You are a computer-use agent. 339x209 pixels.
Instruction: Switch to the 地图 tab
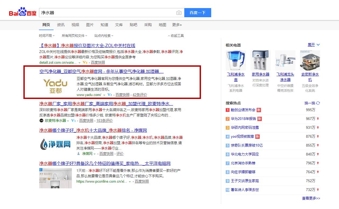click(x=163, y=25)
